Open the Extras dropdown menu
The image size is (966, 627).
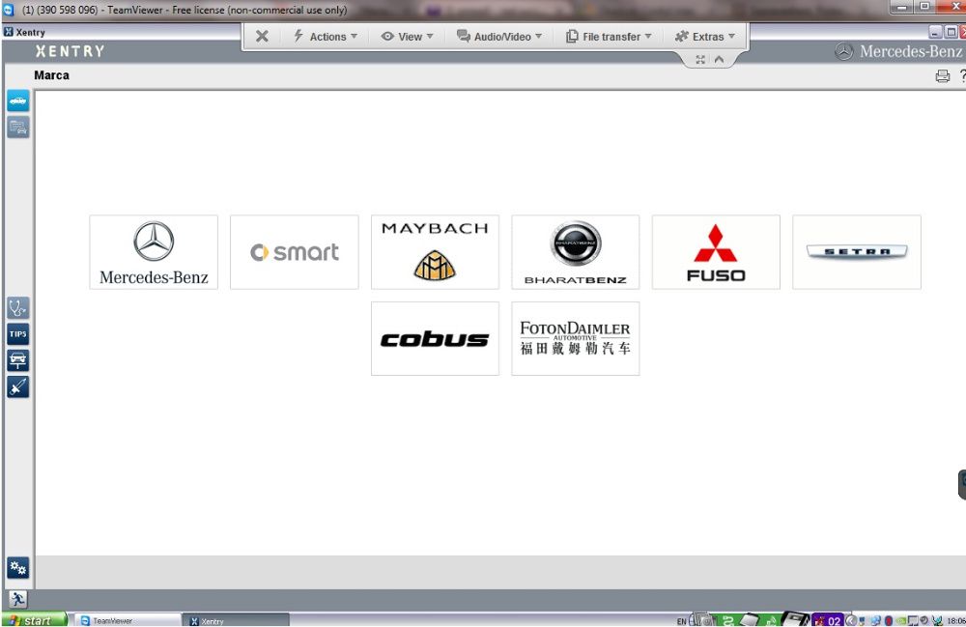[x=705, y=37]
